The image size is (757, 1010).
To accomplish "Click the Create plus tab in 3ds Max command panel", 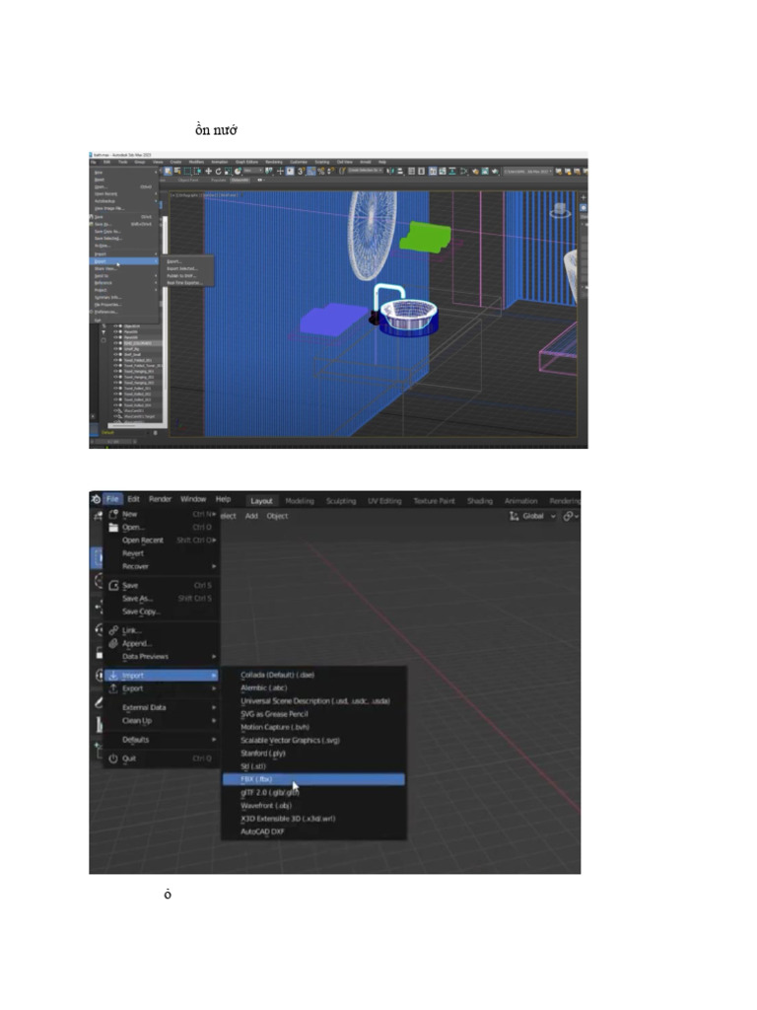I will [x=584, y=197].
